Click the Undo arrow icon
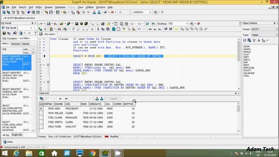Screen dimensions: 279x157 coord(139,29)
